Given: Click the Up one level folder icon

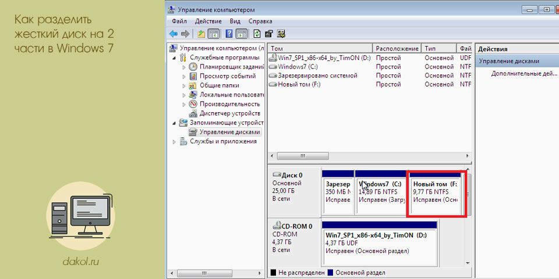Looking at the screenshot, I should tap(201, 34).
